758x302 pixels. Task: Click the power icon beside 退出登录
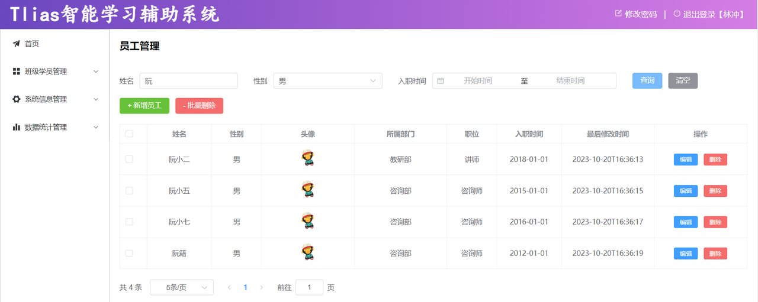(x=677, y=14)
